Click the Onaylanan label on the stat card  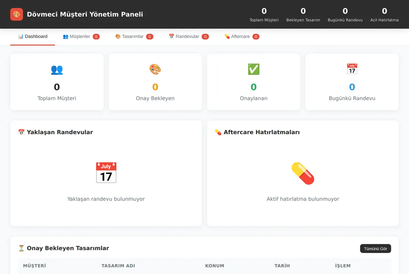tap(254, 98)
